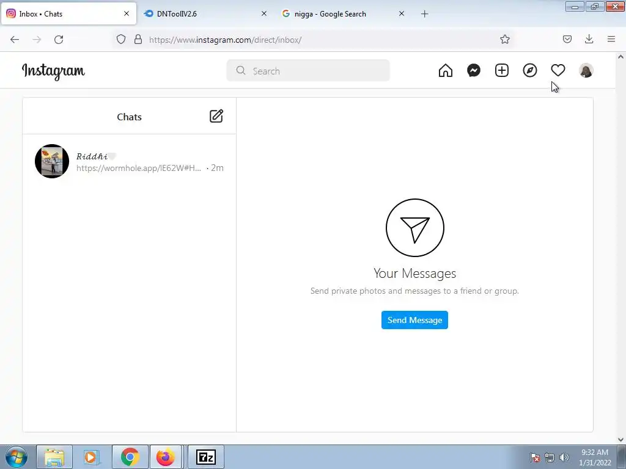The height and width of the screenshot is (469, 626).
Task: Open Save to Pocket icon
Action: 567,39
